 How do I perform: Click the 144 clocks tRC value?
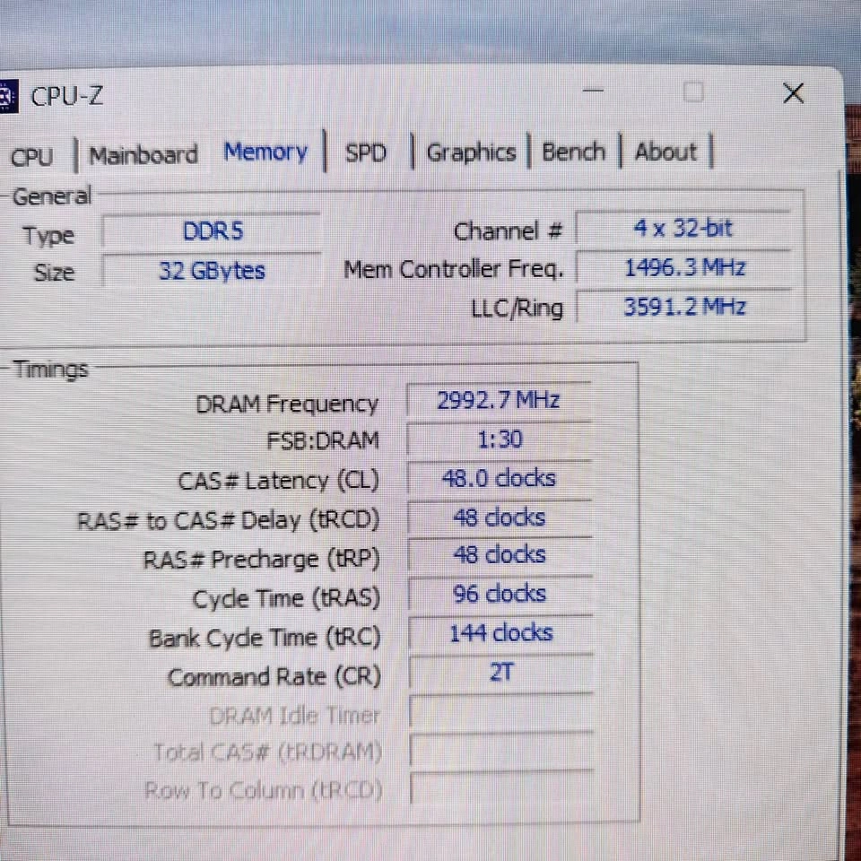tap(500, 634)
